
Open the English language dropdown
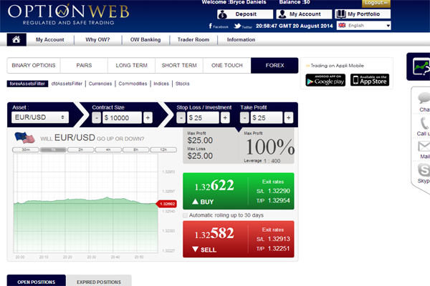(x=363, y=26)
